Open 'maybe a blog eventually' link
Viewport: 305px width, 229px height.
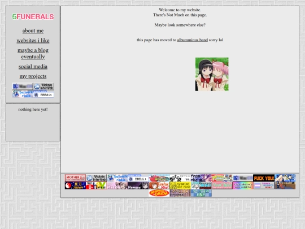click(33, 54)
